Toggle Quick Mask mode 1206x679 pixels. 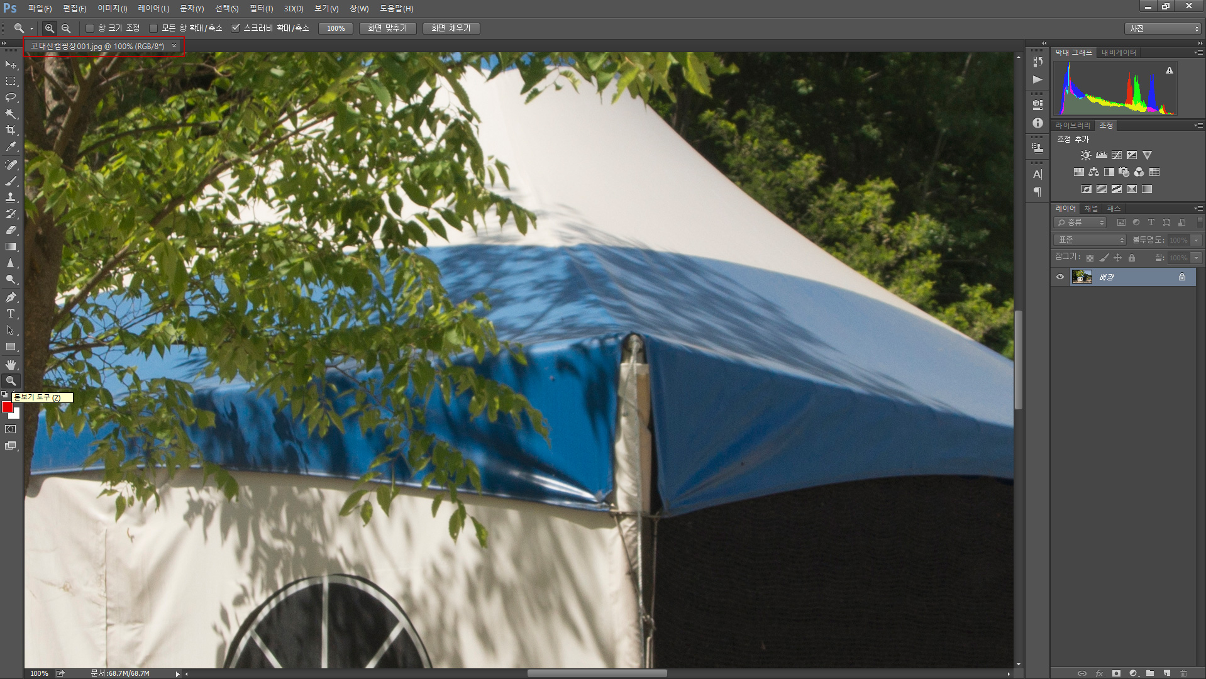[11, 429]
